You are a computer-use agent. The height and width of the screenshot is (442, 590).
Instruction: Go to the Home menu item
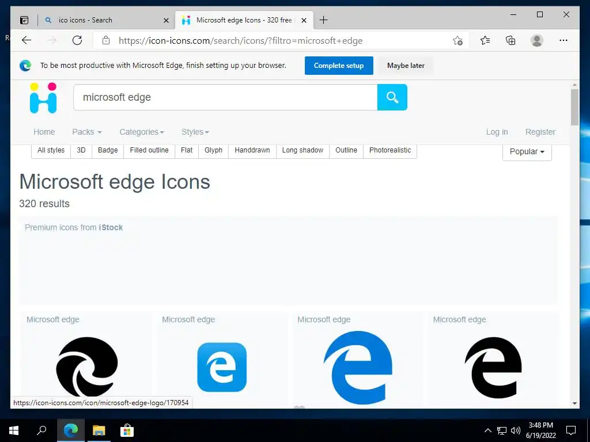44,132
